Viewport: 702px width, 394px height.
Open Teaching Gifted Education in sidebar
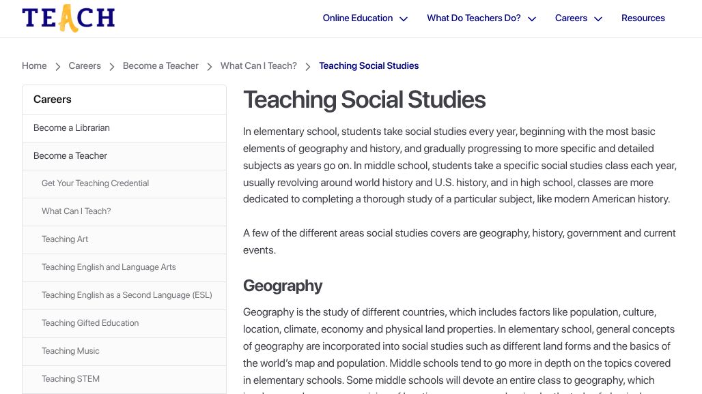pos(124,323)
